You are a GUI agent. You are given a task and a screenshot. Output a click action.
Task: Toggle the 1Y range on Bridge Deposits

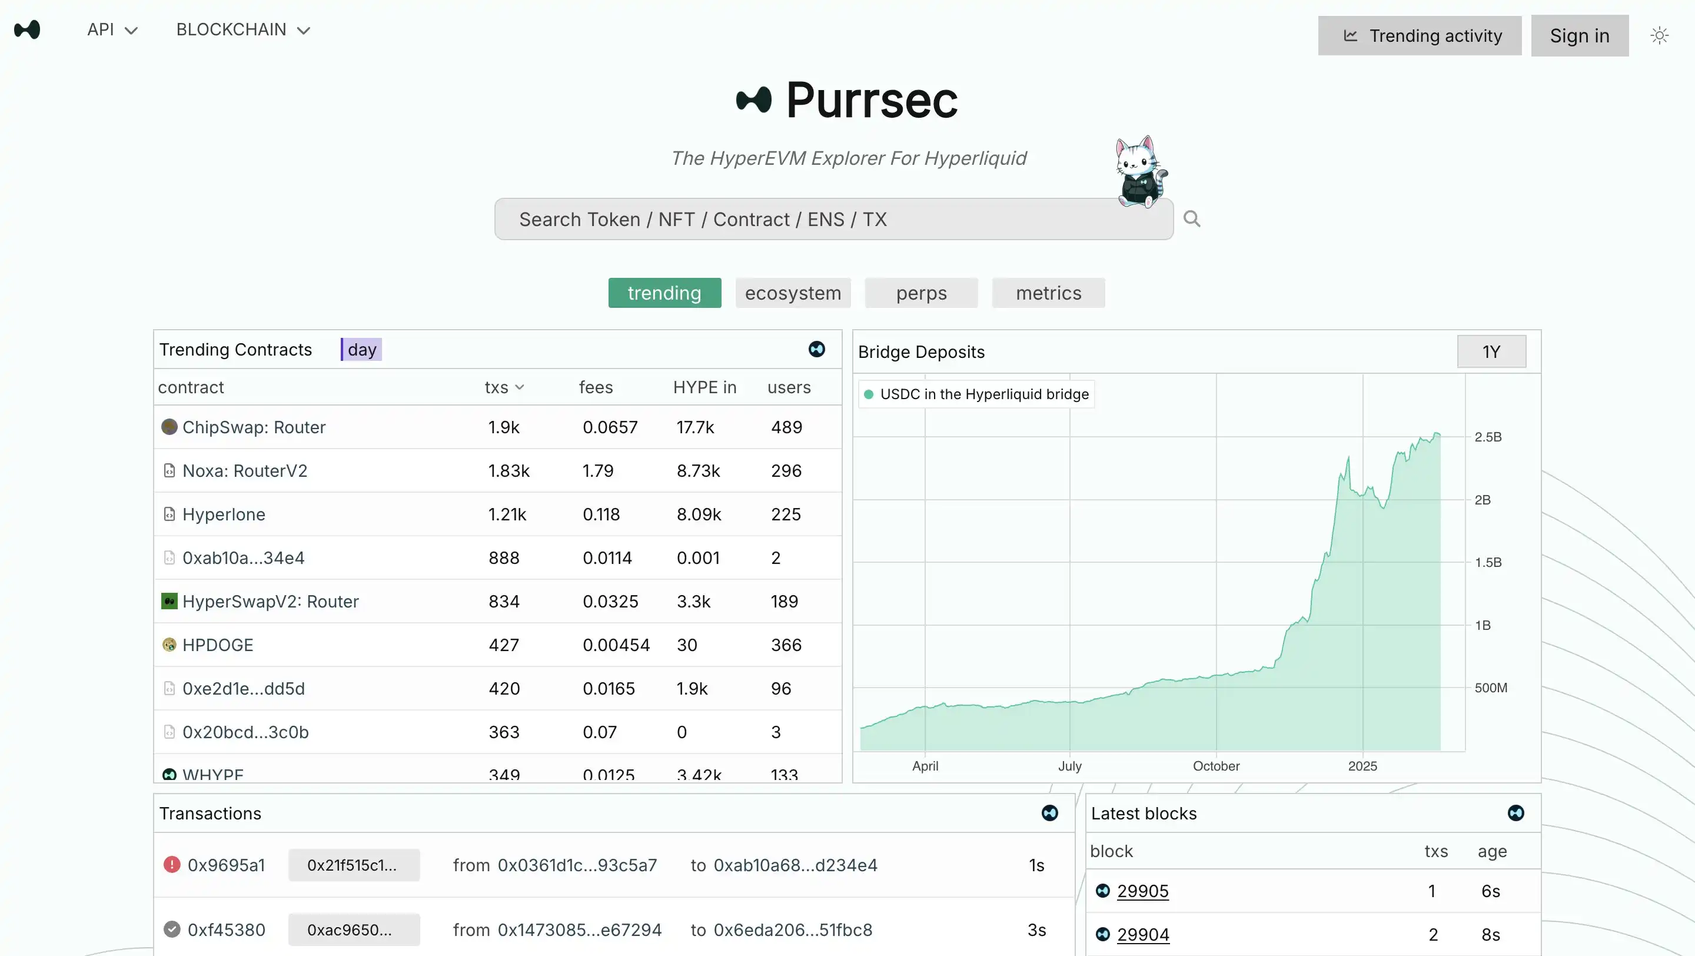pos(1491,351)
